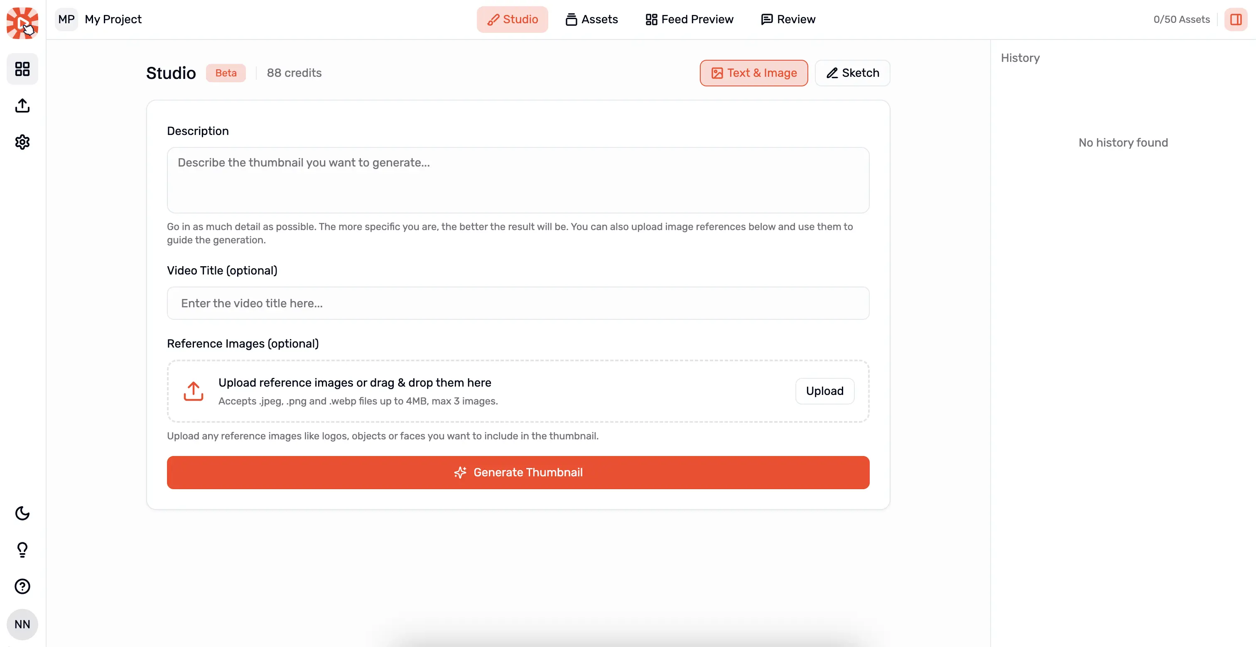Click the upload icon in the sidebar
1256x647 pixels.
point(22,105)
